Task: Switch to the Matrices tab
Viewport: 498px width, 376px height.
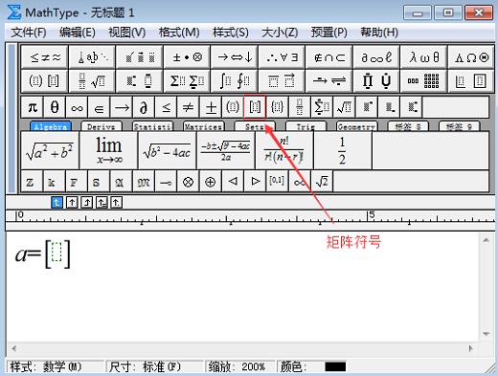Action: pos(204,126)
